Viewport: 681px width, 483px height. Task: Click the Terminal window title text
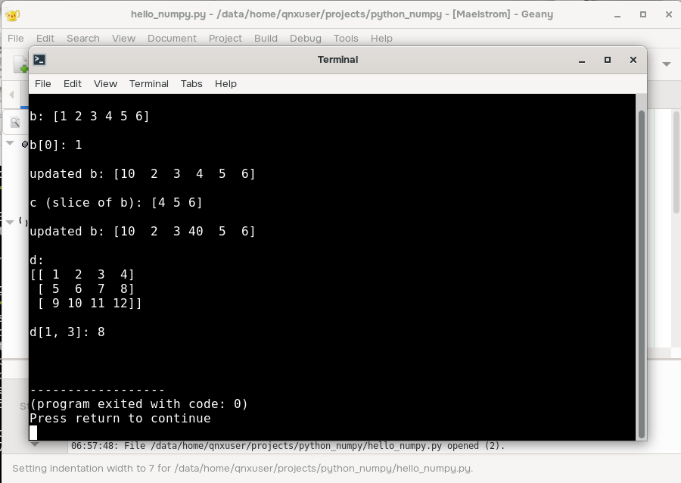tap(338, 60)
